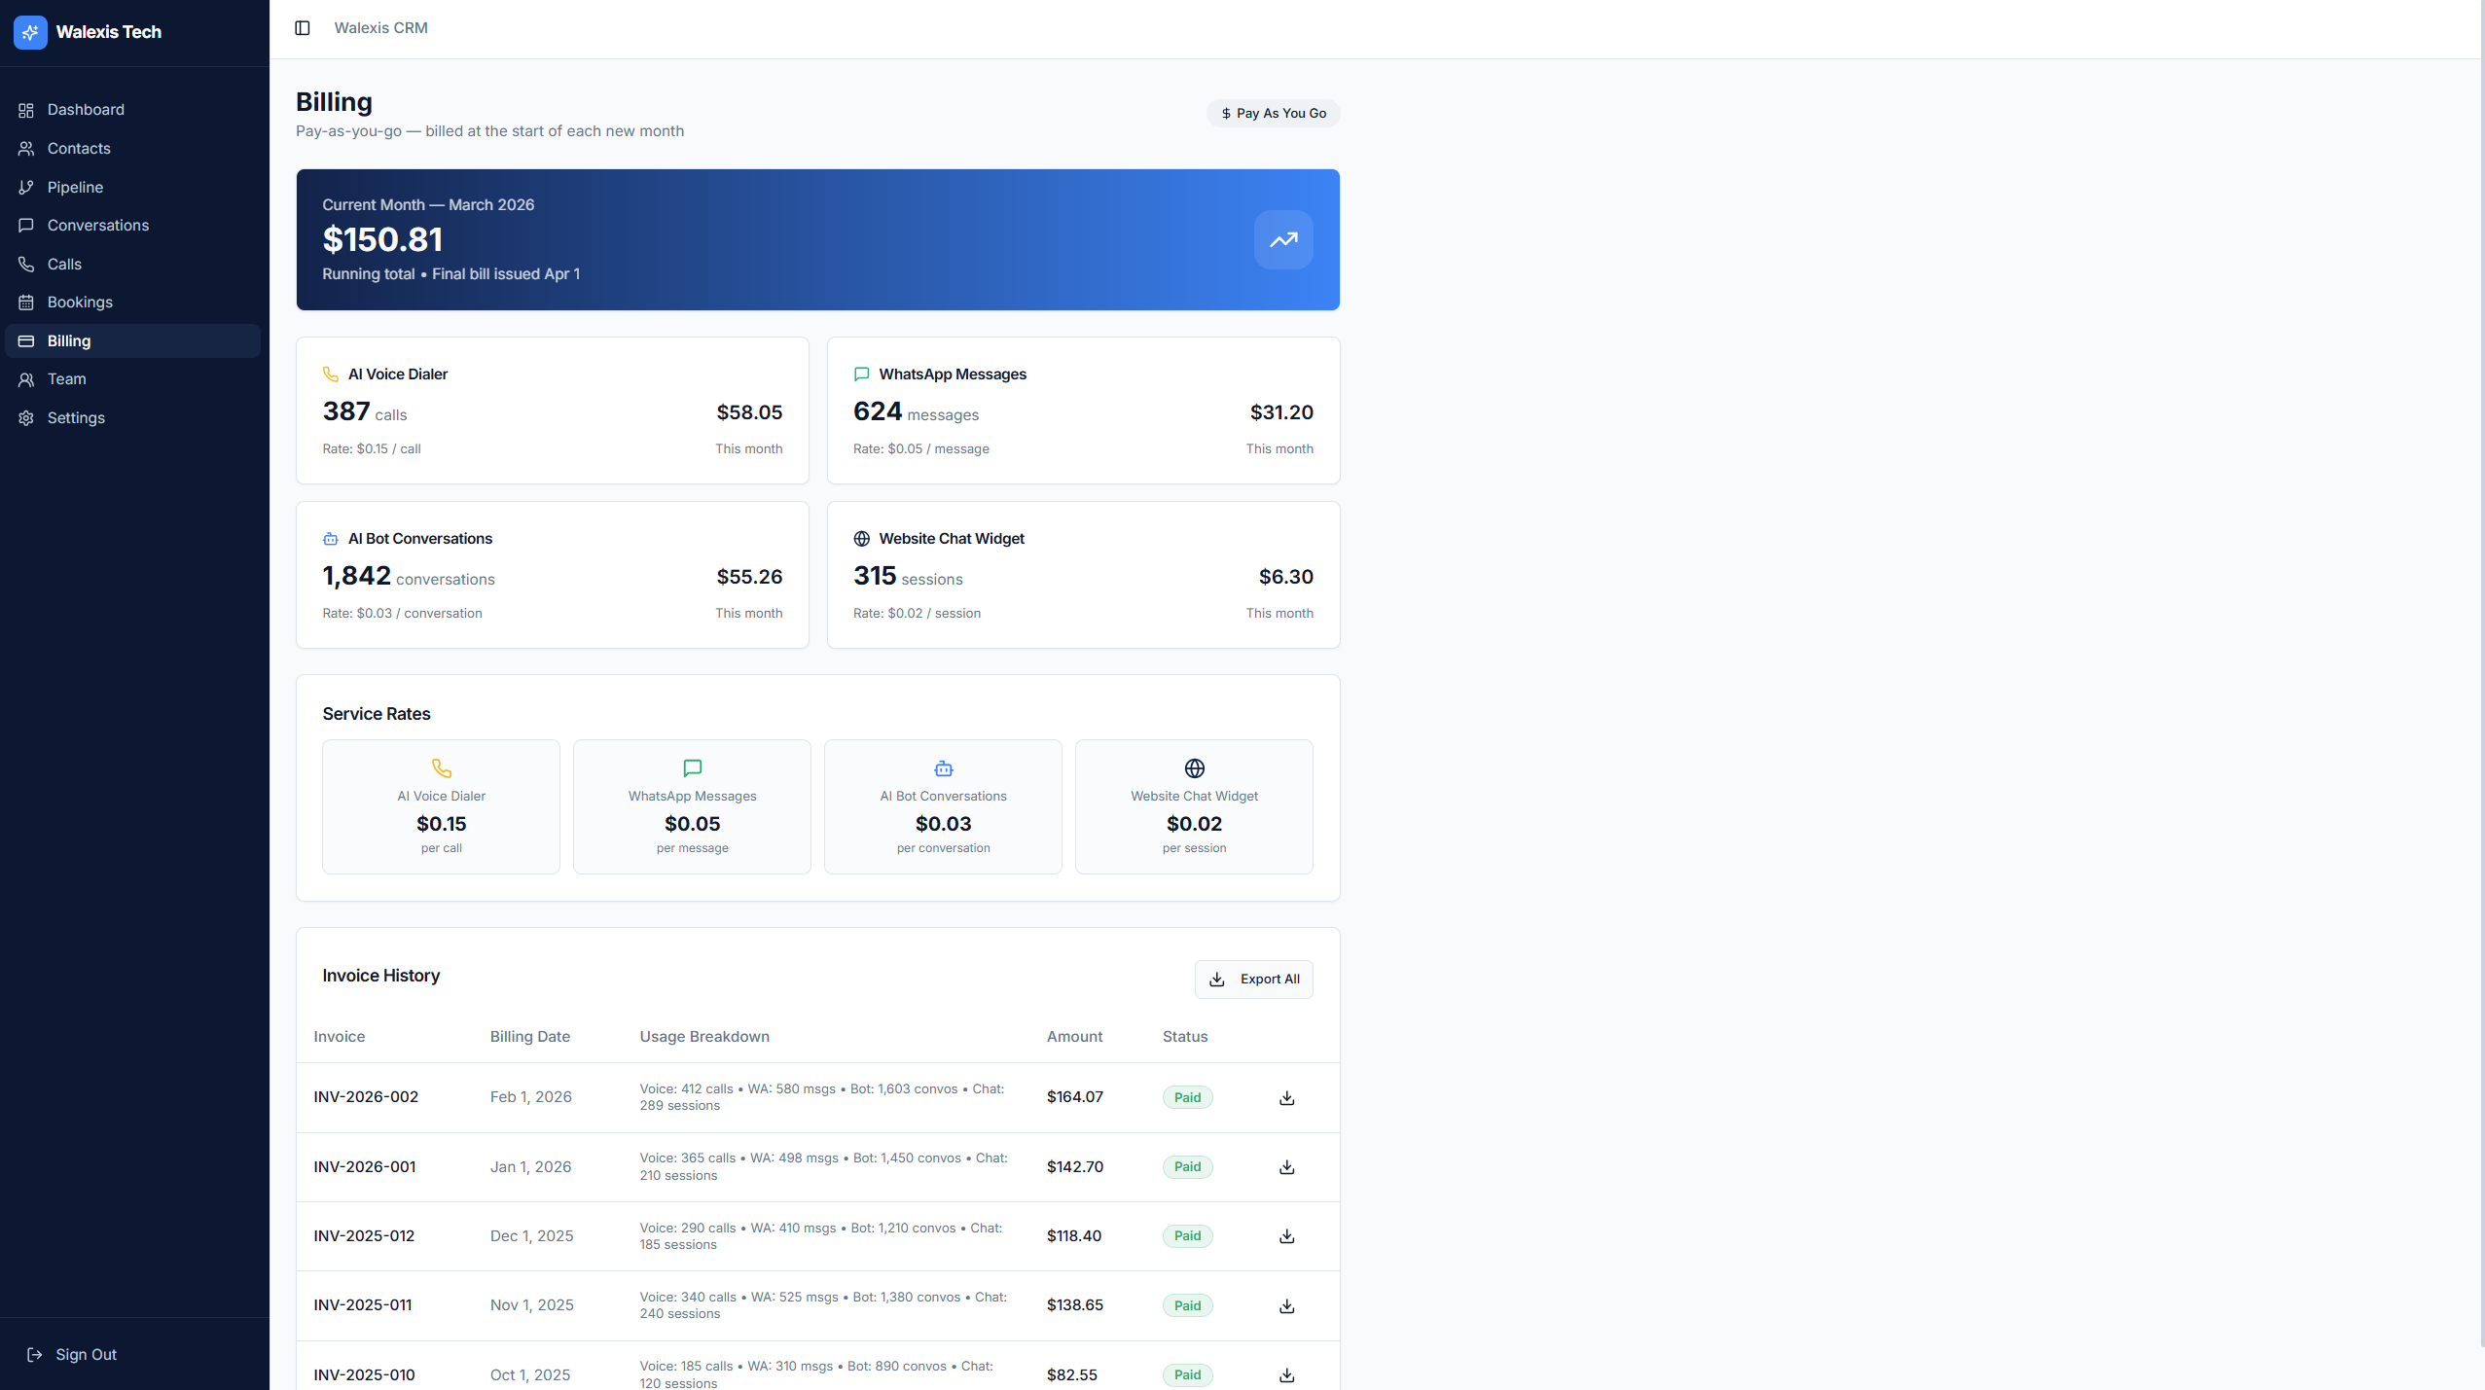Collapse the sidebar using the panel toggle icon
Image resolution: width=2485 pixels, height=1390 pixels.
(303, 27)
